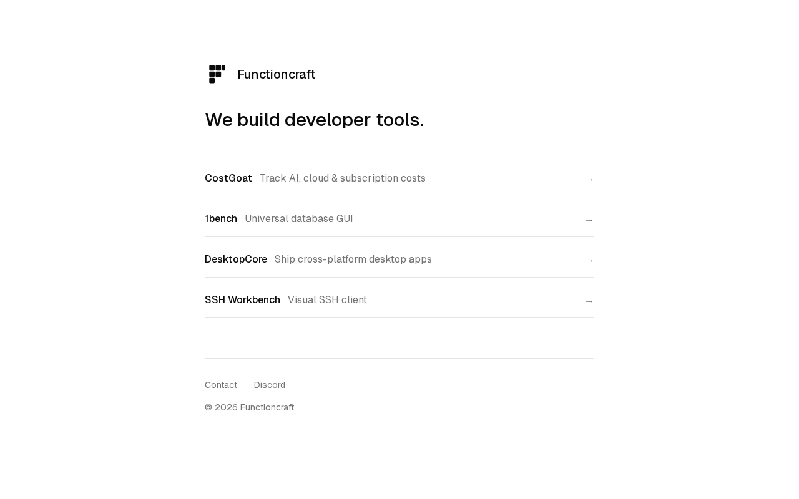Click the arrow icon on the SSH Workbench row
This screenshot has width=799, height=499.
click(x=589, y=301)
